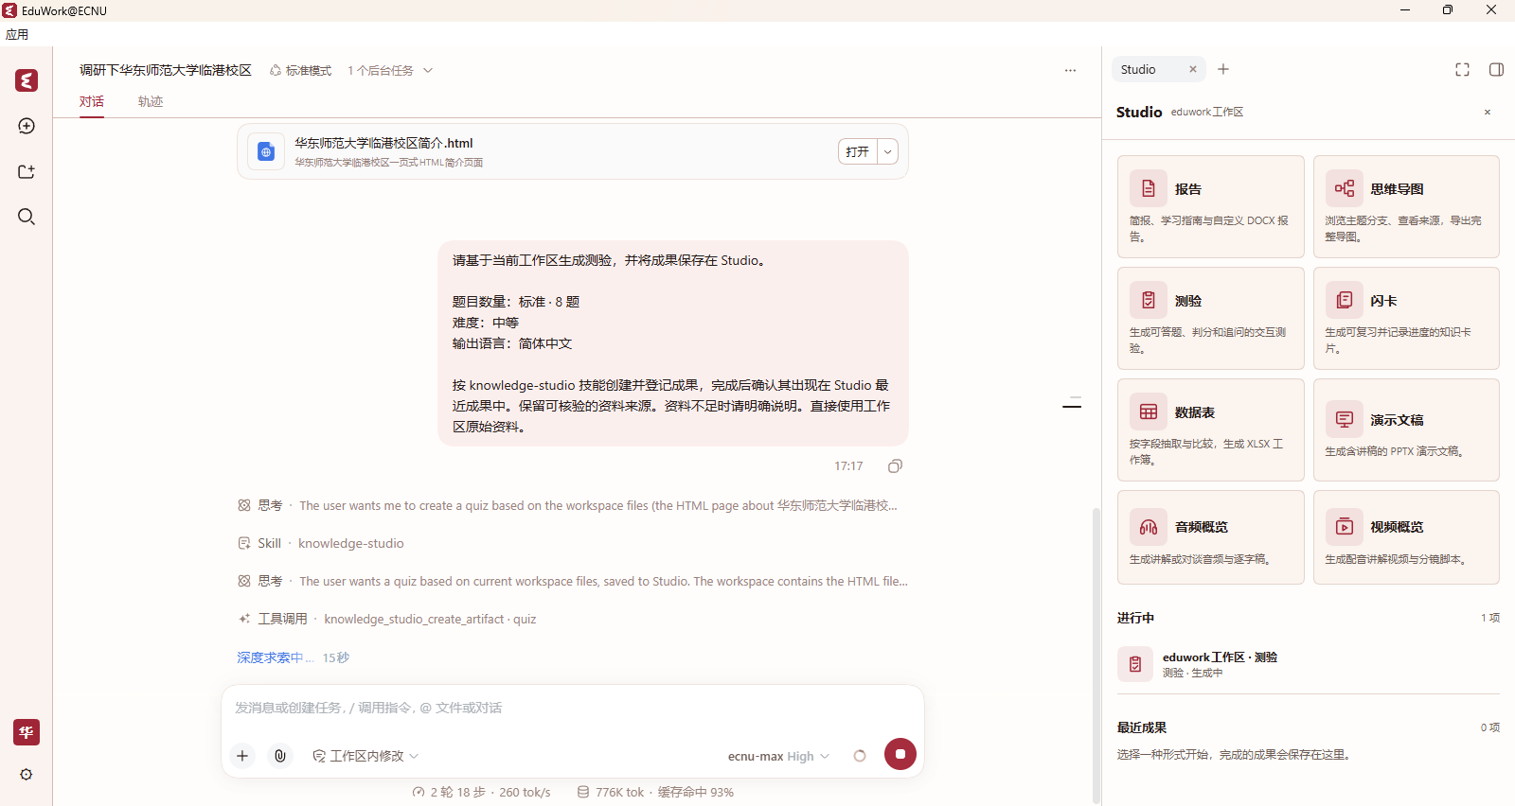Select the 音频概览 audio overview card
The width and height of the screenshot is (1515, 806).
(x=1211, y=537)
